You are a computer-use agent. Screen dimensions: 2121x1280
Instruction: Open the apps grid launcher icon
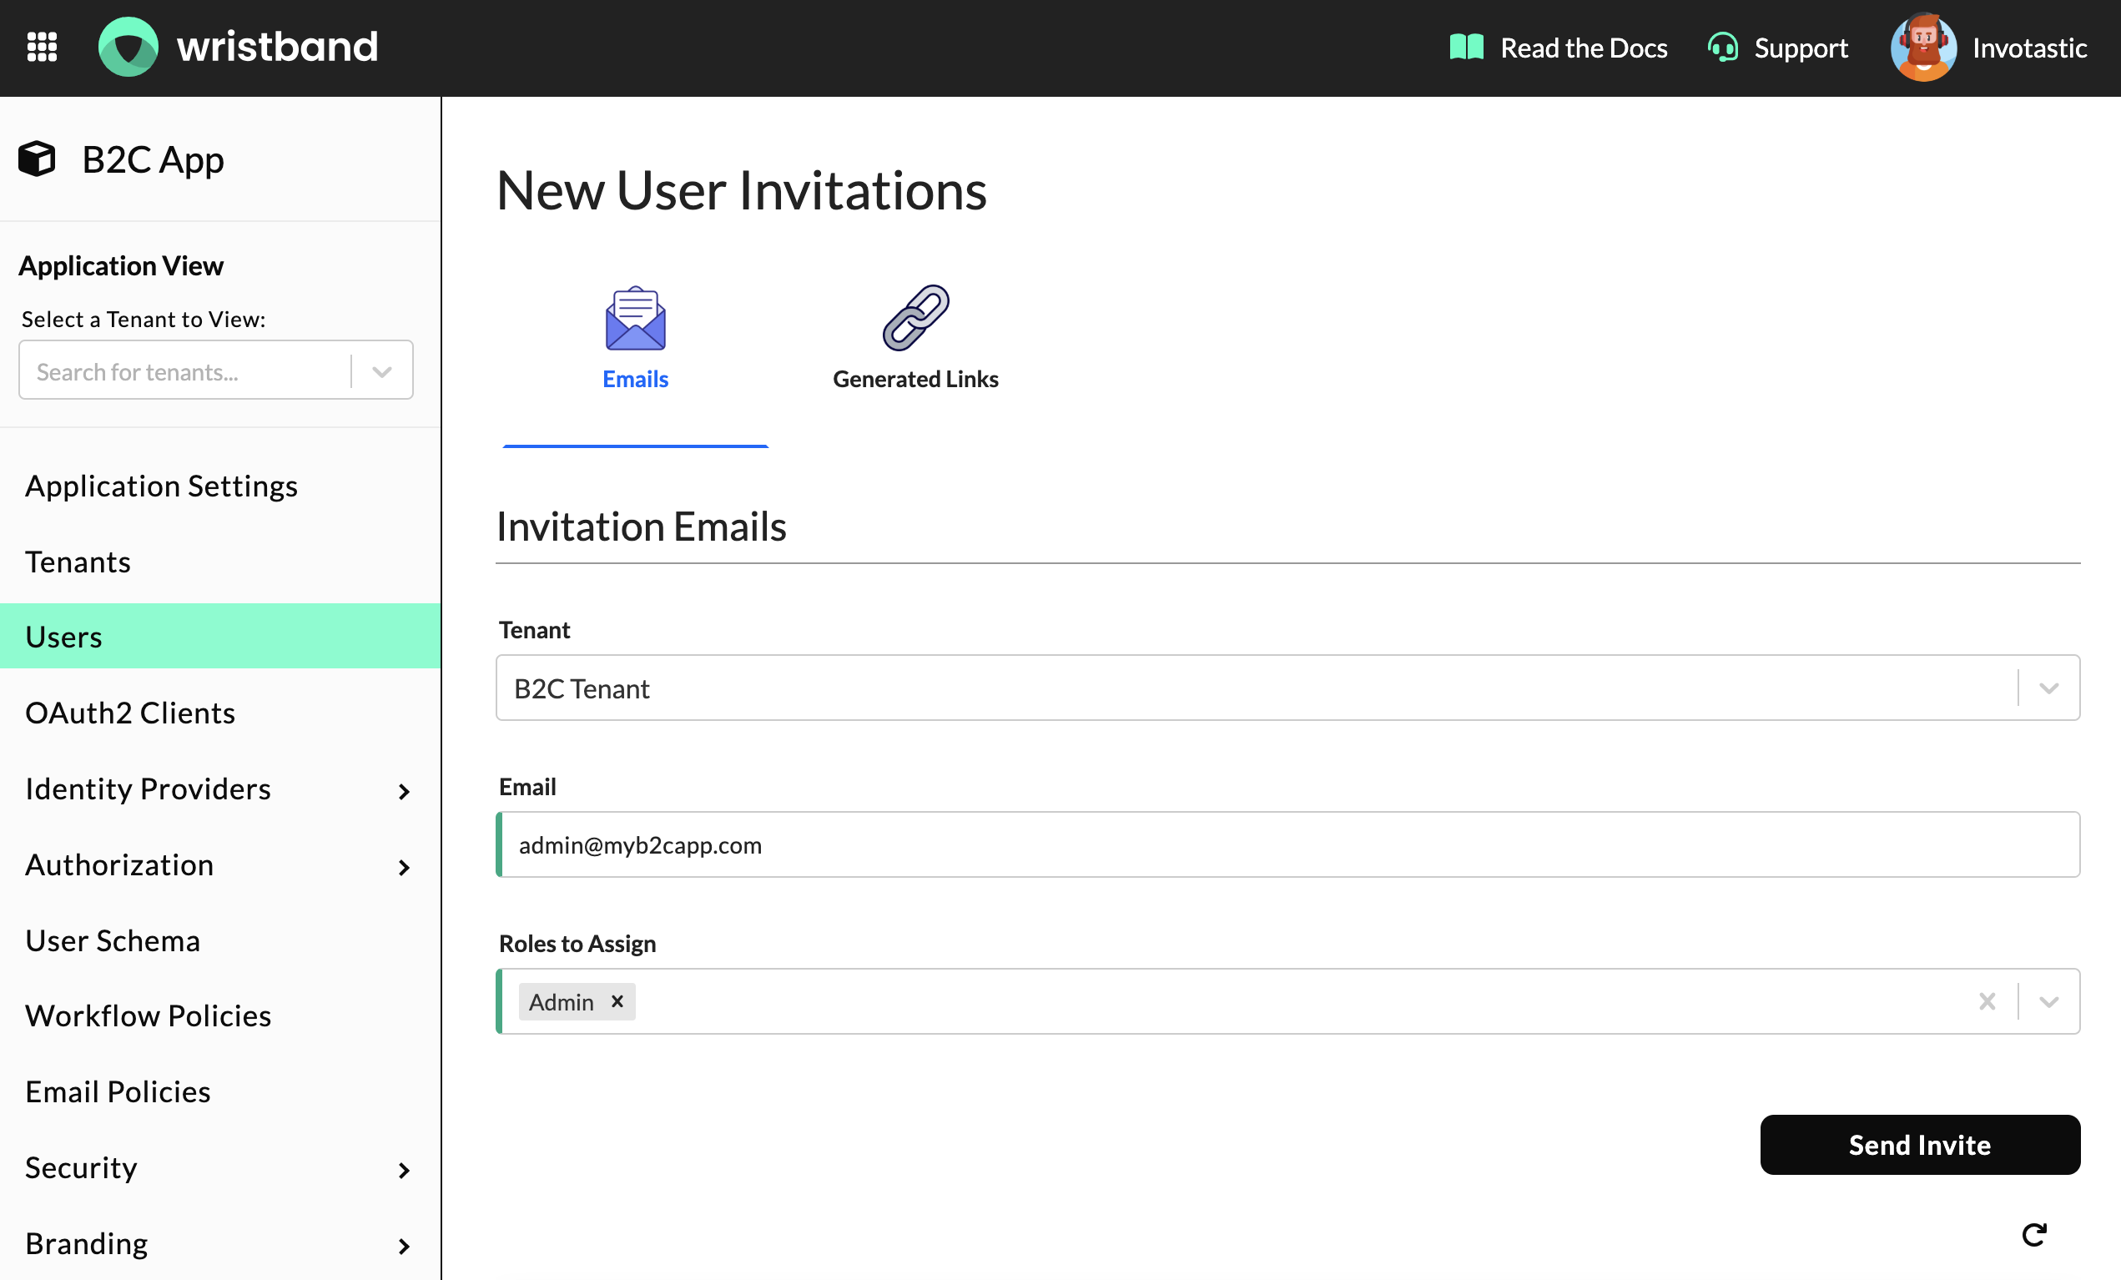click(x=42, y=47)
